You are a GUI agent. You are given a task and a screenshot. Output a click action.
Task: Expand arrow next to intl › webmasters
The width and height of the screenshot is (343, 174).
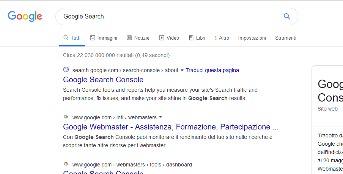click(160, 117)
